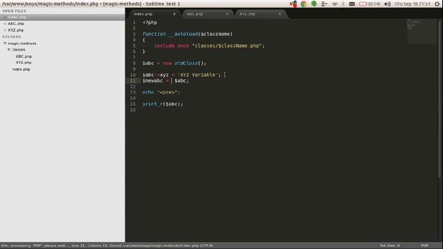Viewport: 443px width, 249px height.
Task: Click print_r($abc) on line 15
Action: (163, 104)
